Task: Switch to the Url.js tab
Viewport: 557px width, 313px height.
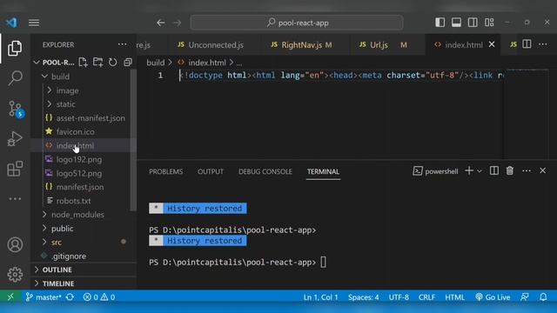Action: coord(383,44)
